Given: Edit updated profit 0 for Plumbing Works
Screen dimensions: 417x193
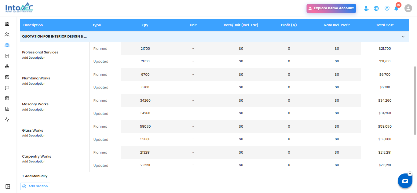Looking at the screenshot, I should [289, 87].
